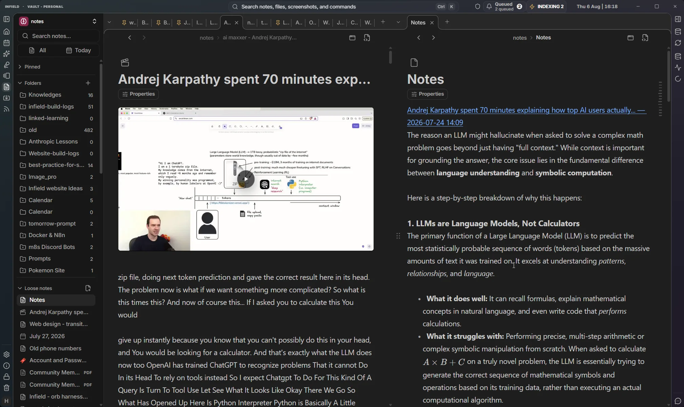Click the shield icon in the top bar
The height and width of the screenshot is (407, 684).
coord(477,6)
